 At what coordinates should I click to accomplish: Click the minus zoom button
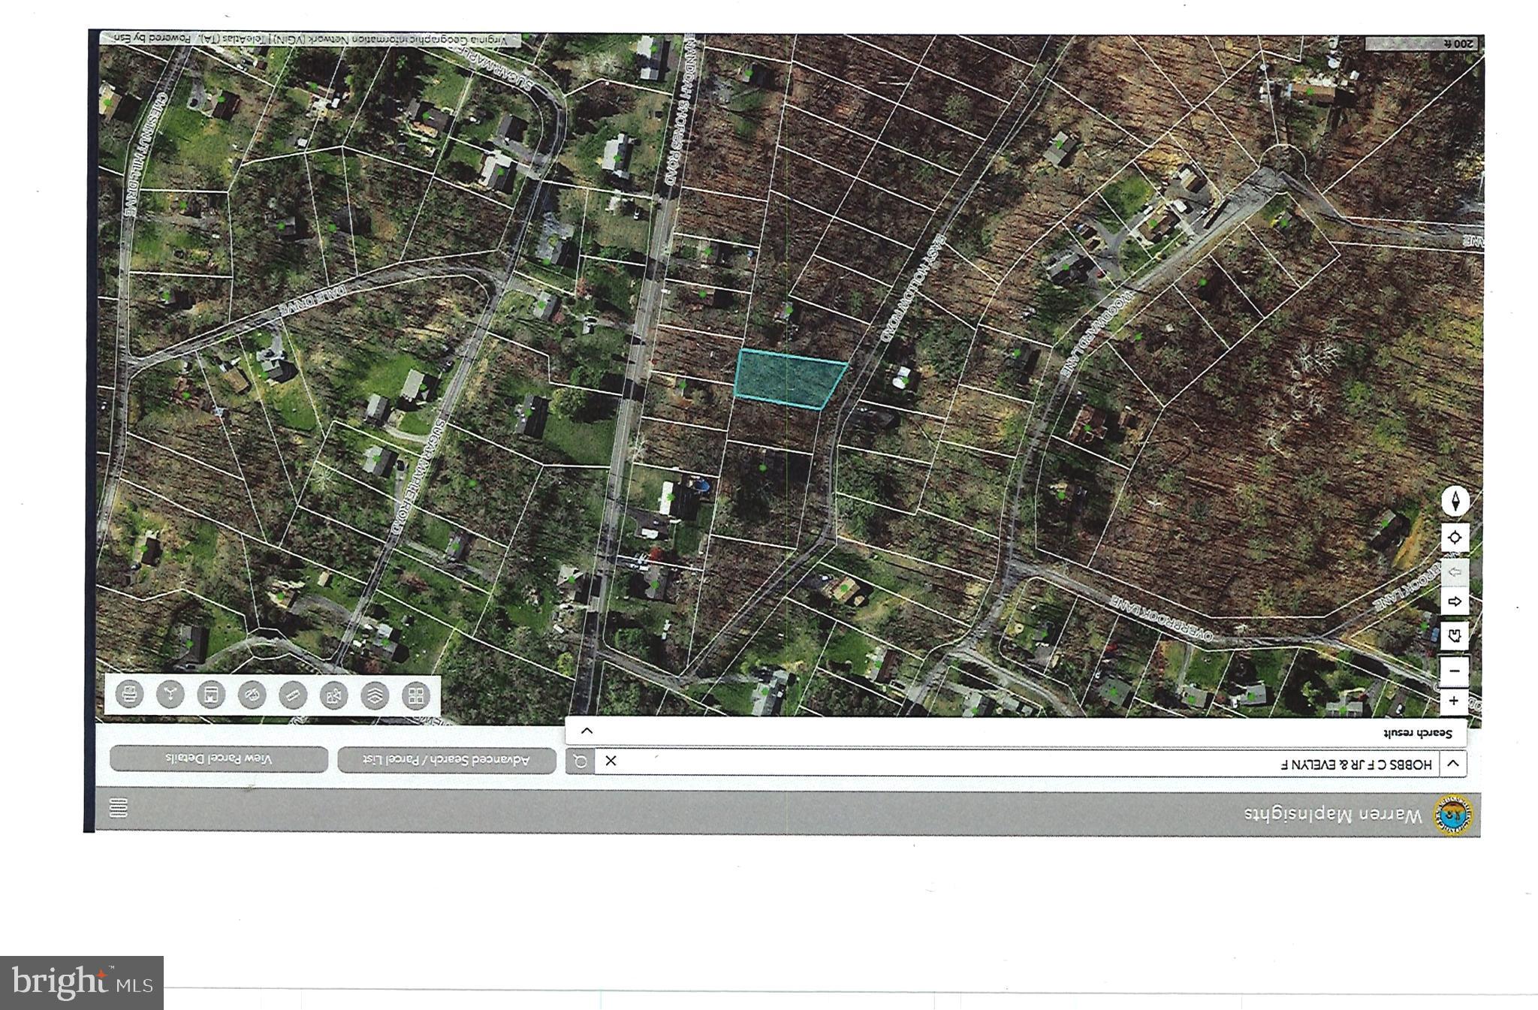(x=1455, y=671)
